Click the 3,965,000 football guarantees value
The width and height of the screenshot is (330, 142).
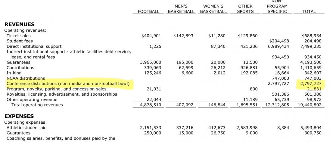tap(151, 62)
